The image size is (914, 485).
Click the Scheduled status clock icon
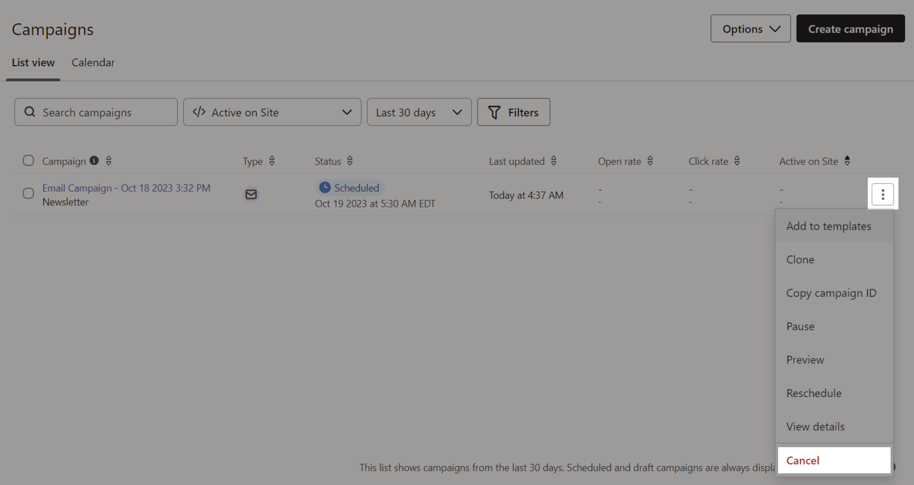[324, 187]
